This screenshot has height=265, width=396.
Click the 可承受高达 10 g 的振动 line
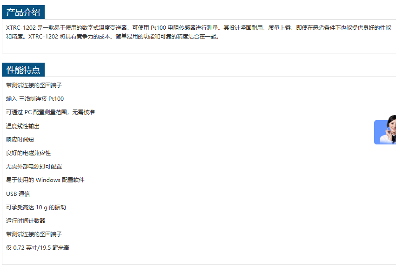tap(36, 207)
